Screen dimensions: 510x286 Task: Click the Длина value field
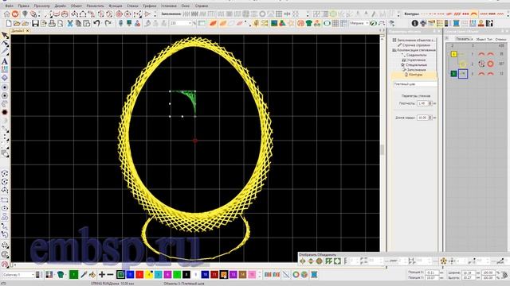click(x=422, y=118)
